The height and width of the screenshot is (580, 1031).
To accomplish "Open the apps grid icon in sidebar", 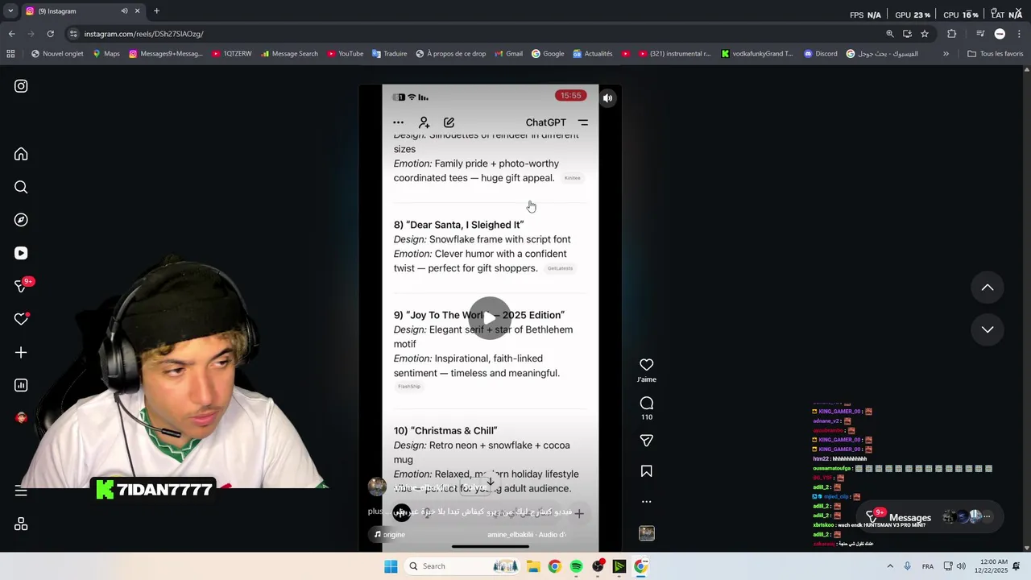I will (x=21, y=524).
